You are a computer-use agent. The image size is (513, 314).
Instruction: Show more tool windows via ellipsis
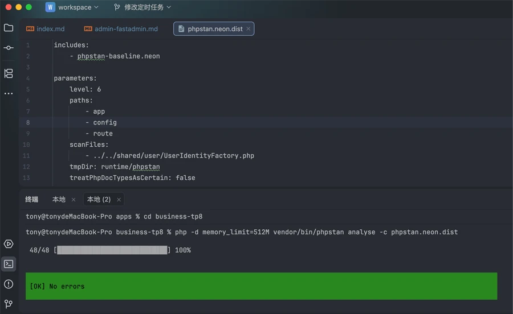pyautogui.click(x=9, y=94)
